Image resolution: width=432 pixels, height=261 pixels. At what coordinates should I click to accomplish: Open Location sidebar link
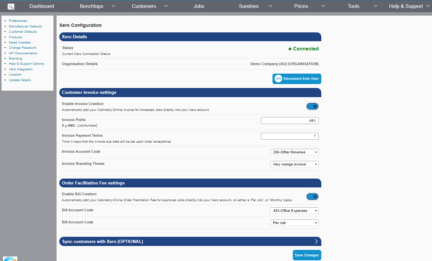click(x=15, y=75)
